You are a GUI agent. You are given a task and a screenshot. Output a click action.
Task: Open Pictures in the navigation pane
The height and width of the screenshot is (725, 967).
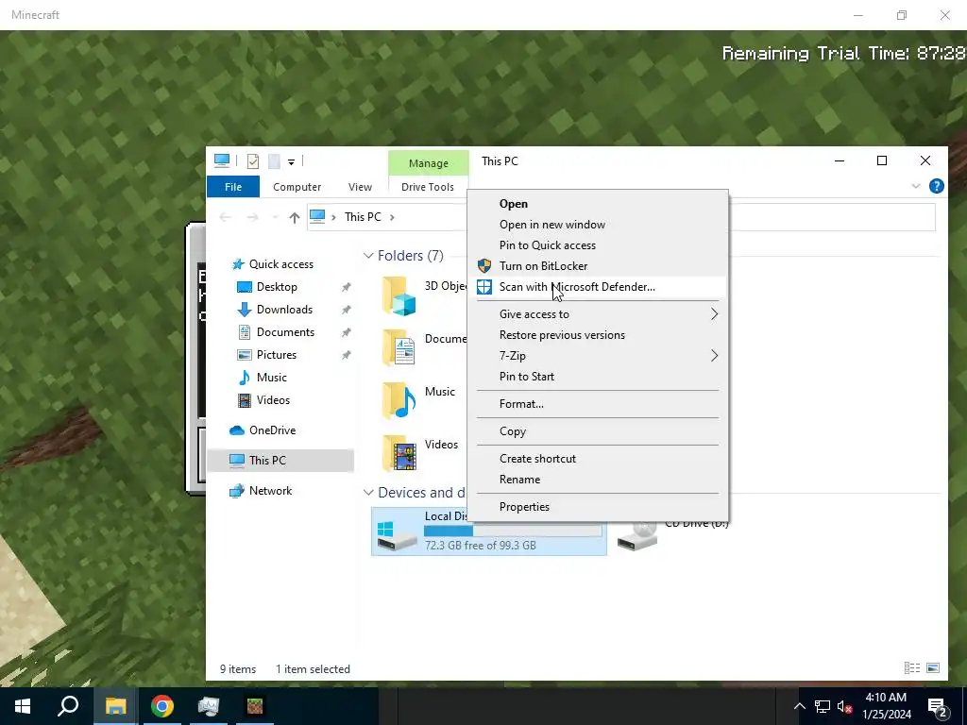click(x=277, y=355)
